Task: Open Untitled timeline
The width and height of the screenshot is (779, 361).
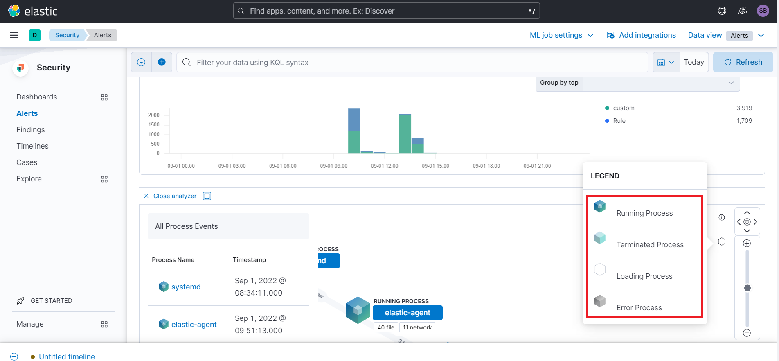Action: tap(67, 356)
